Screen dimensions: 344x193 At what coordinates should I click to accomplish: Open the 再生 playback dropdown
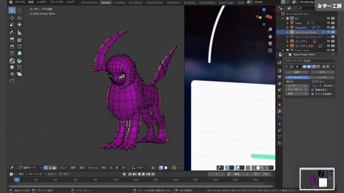tap(23, 174)
